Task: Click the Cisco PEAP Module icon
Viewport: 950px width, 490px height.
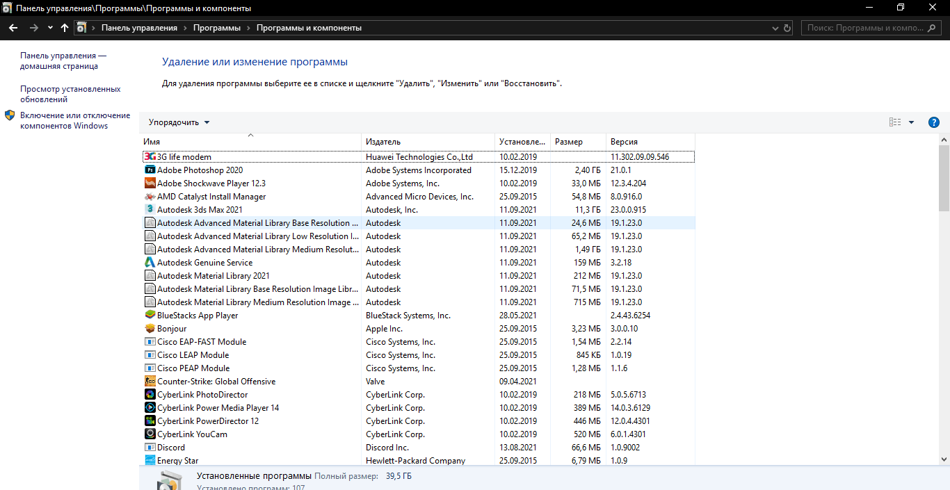Action: (150, 368)
